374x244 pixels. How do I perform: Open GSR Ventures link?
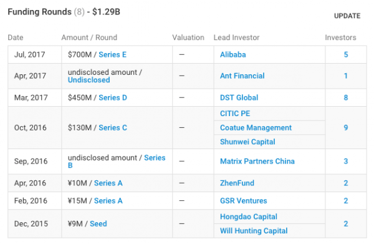click(x=244, y=201)
